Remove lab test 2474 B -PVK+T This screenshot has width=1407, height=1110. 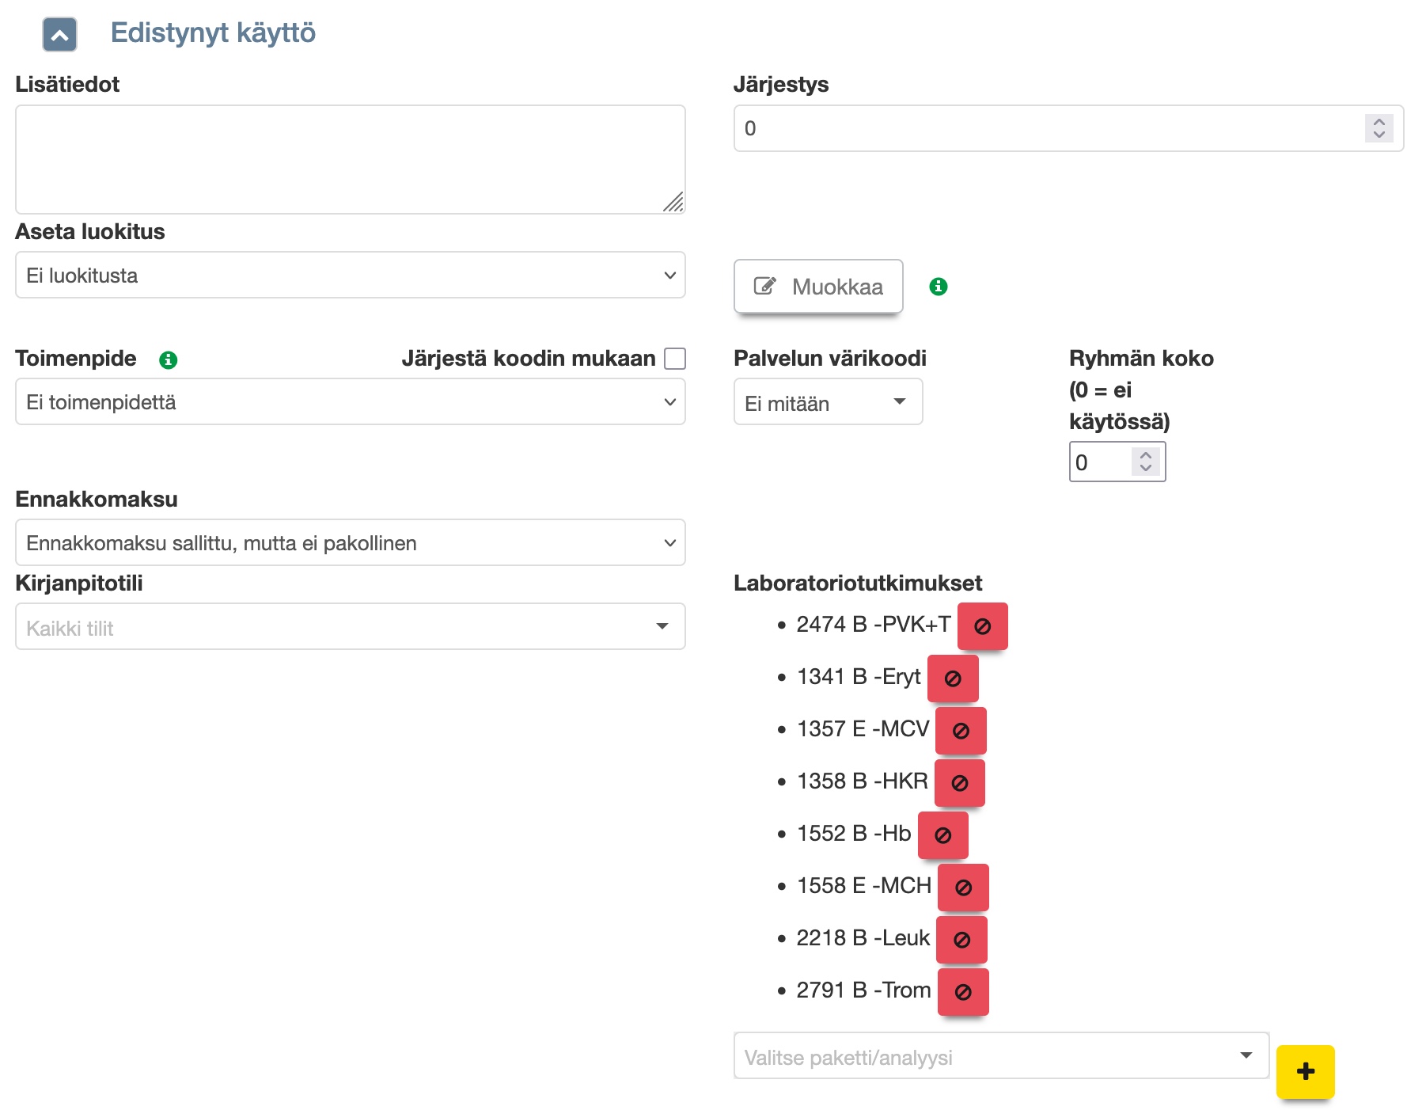point(982,626)
